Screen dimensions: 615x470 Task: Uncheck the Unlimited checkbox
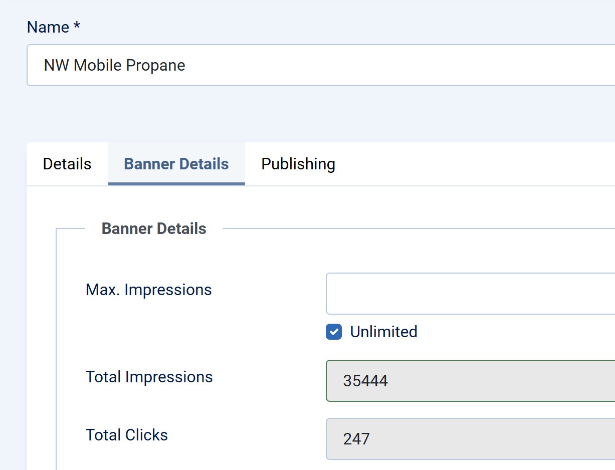(x=334, y=332)
